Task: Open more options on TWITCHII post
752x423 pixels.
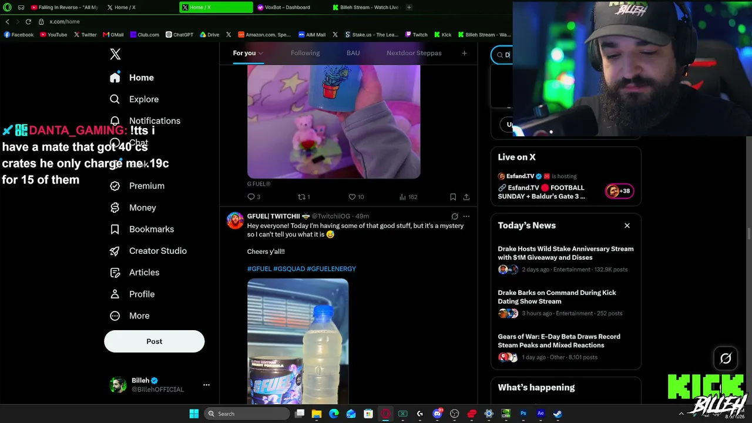Action: [466, 216]
